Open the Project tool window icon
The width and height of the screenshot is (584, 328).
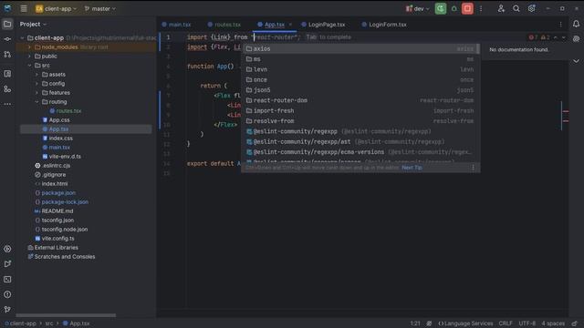point(7,25)
